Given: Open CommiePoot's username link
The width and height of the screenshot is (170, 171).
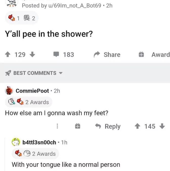Looking at the screenshot, I should 32,91.
